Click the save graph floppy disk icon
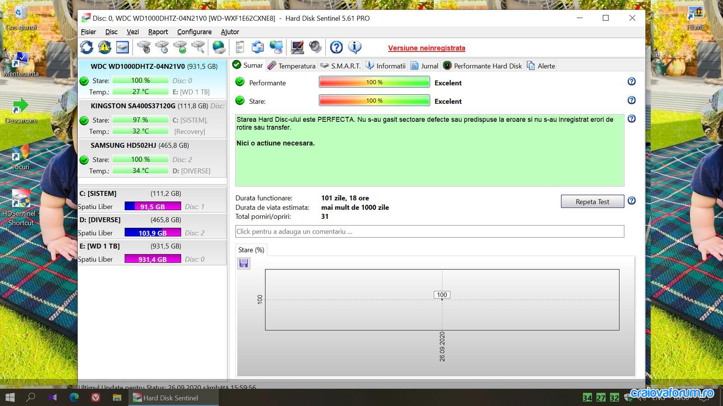Image resolution: width=723 pixels, height=406 pixels. point(244,263)
